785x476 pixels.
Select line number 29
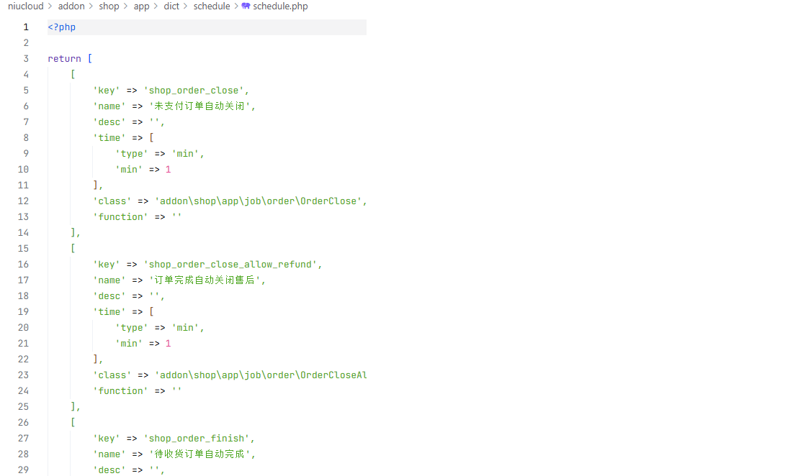coord(24,470)
